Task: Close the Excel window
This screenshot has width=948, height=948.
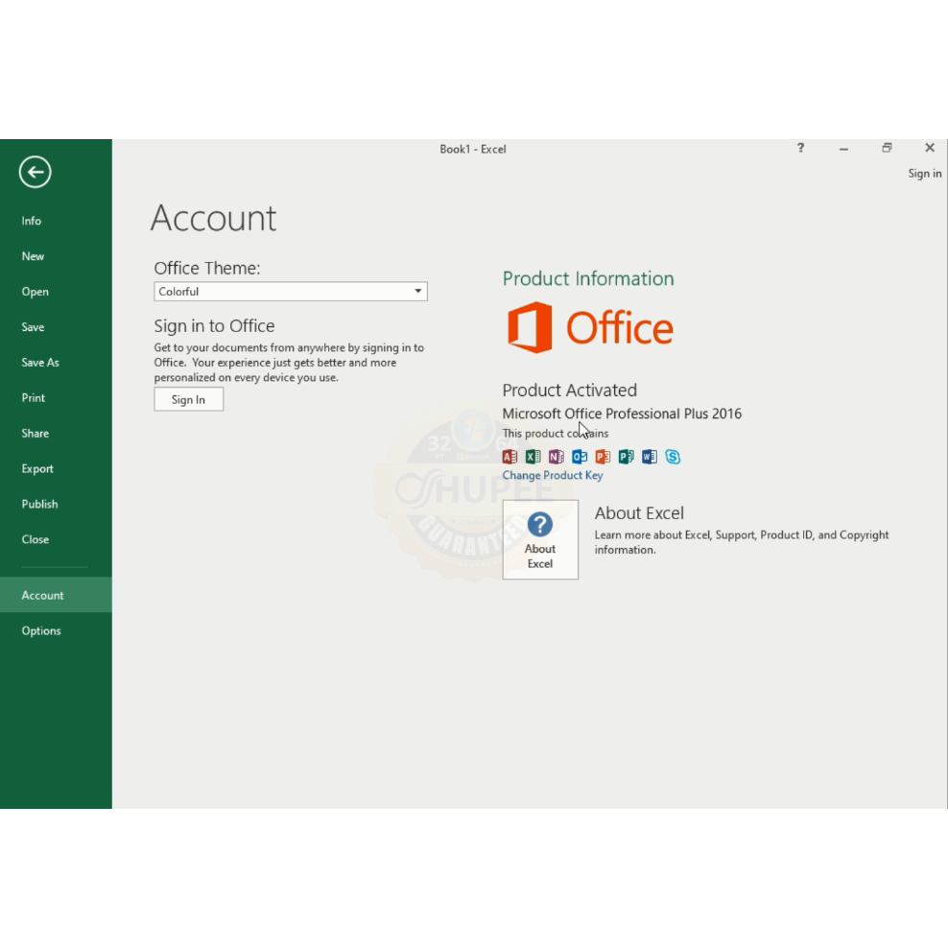Action: [930, 148]
